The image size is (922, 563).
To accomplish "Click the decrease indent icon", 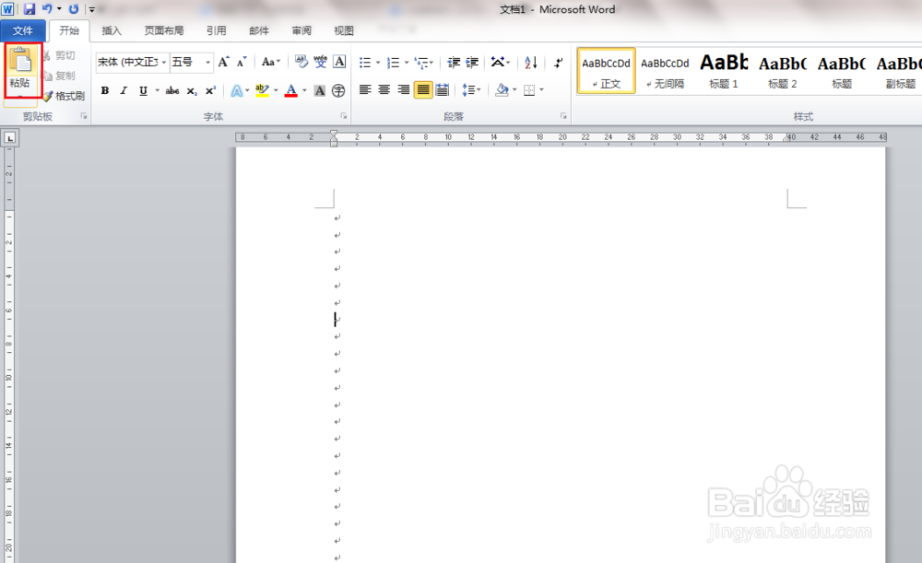I will click(454, 63).
